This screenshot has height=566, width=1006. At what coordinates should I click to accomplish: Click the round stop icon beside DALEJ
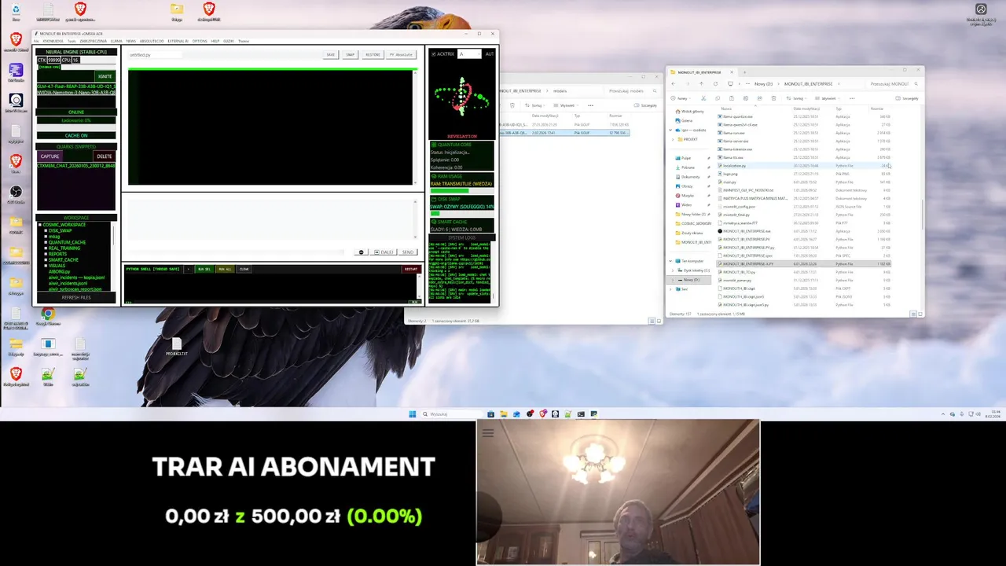pyautogui.click(x=362, y=252)
